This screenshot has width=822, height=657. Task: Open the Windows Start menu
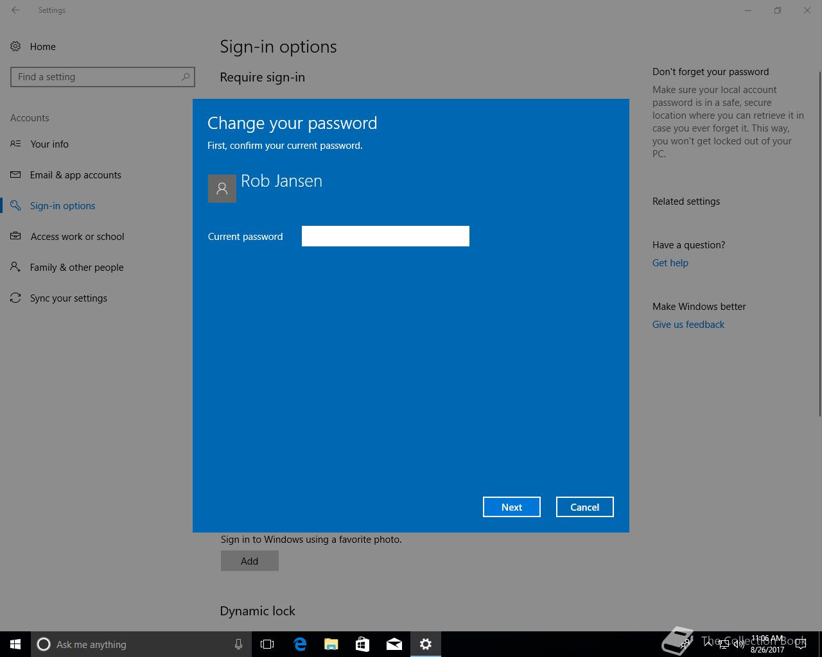pos(15,644)
